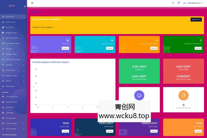Image resolution: width=207 pixels, height=138 pixels.
Task: Click the Payment Gateways card icon
Action: (3, 59)
